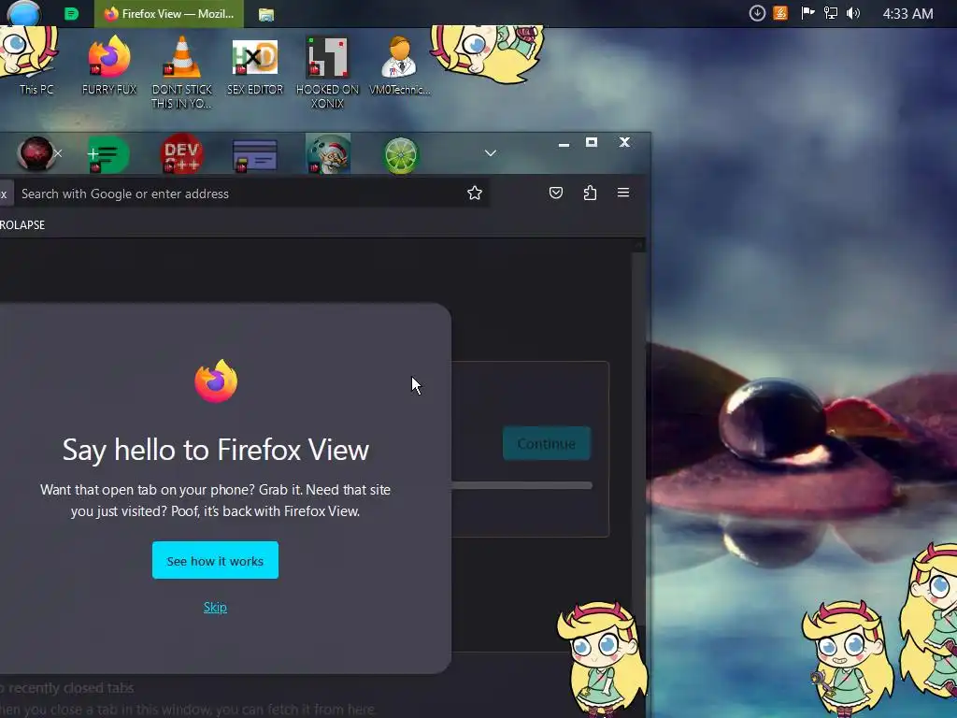Open file explorer taskbar icon
Viewport: 957px width, 718px height.
coord(266,14)
